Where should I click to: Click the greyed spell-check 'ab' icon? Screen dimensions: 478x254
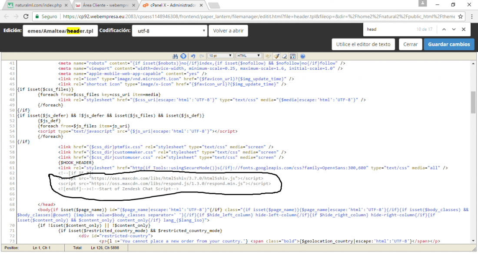click(x=268, y=56)
